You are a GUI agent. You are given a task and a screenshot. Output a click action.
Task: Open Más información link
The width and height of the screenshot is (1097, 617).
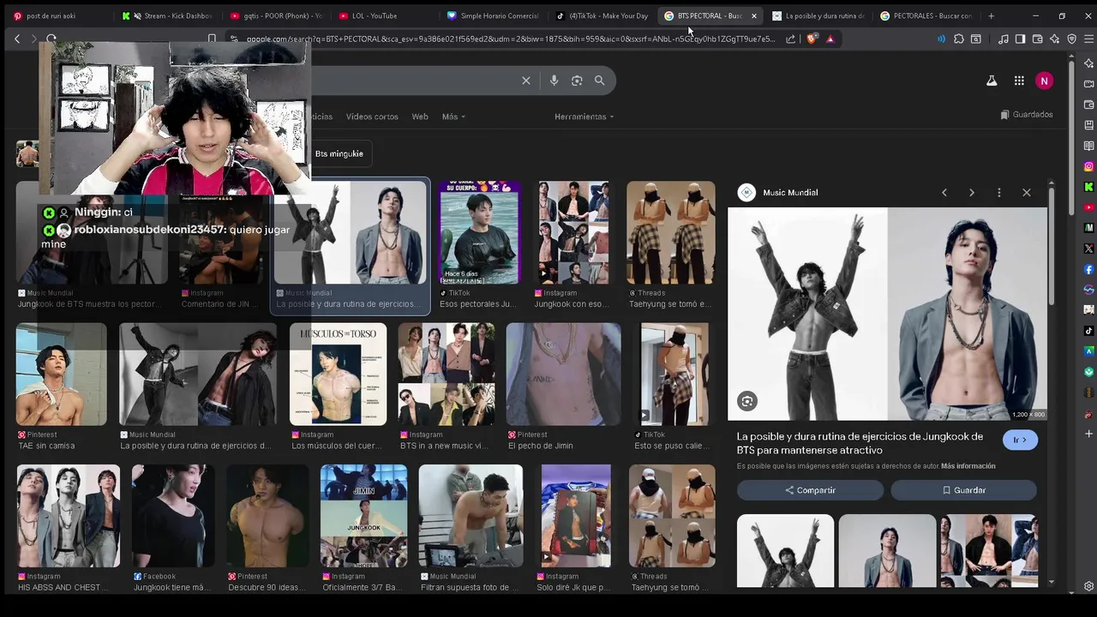[968, 466]
